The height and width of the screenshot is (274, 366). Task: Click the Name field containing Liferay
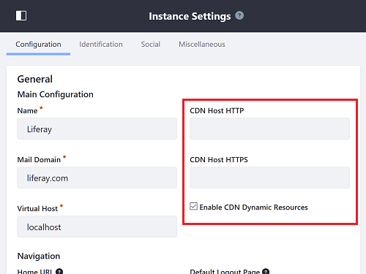point(97,129)
